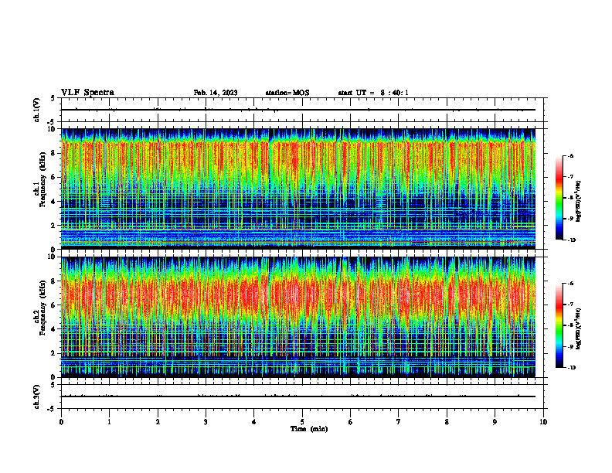Click time axis tick label "6"

(x=351, y=422)
